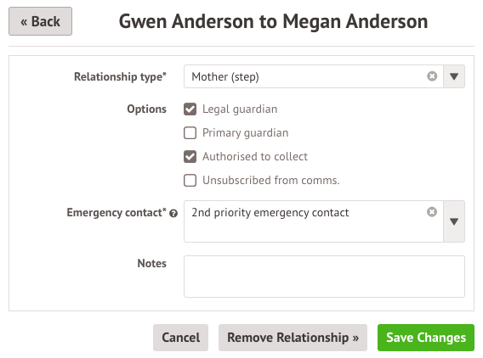
Task: Toggle the Legal guardian checkbox
Action: point(190,109)
